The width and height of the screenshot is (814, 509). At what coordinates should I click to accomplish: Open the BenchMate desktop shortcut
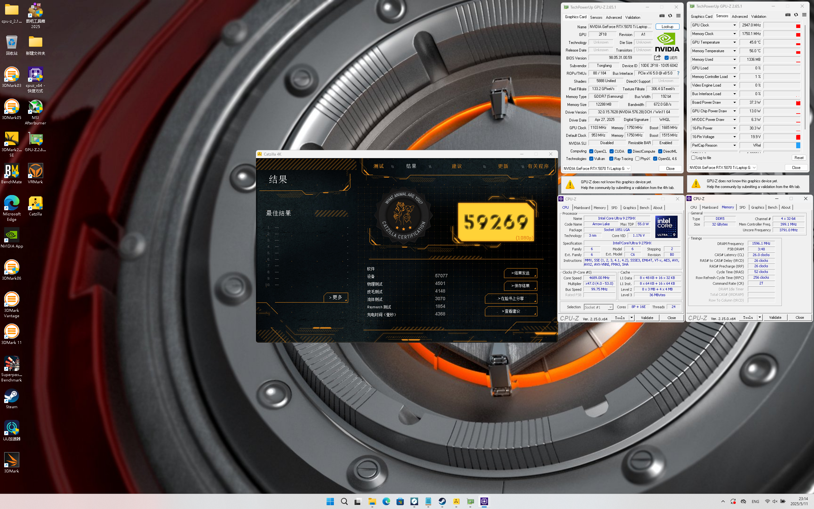tap(11, 174)
